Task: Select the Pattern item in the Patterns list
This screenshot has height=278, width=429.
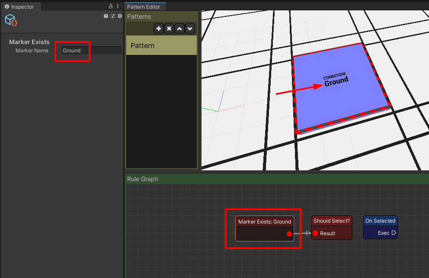Action: 161,45
